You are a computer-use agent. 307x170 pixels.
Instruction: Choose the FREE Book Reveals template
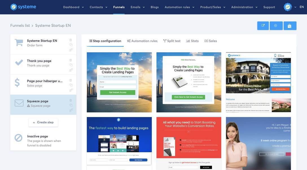pyautogui.click(x=189, y=82)
